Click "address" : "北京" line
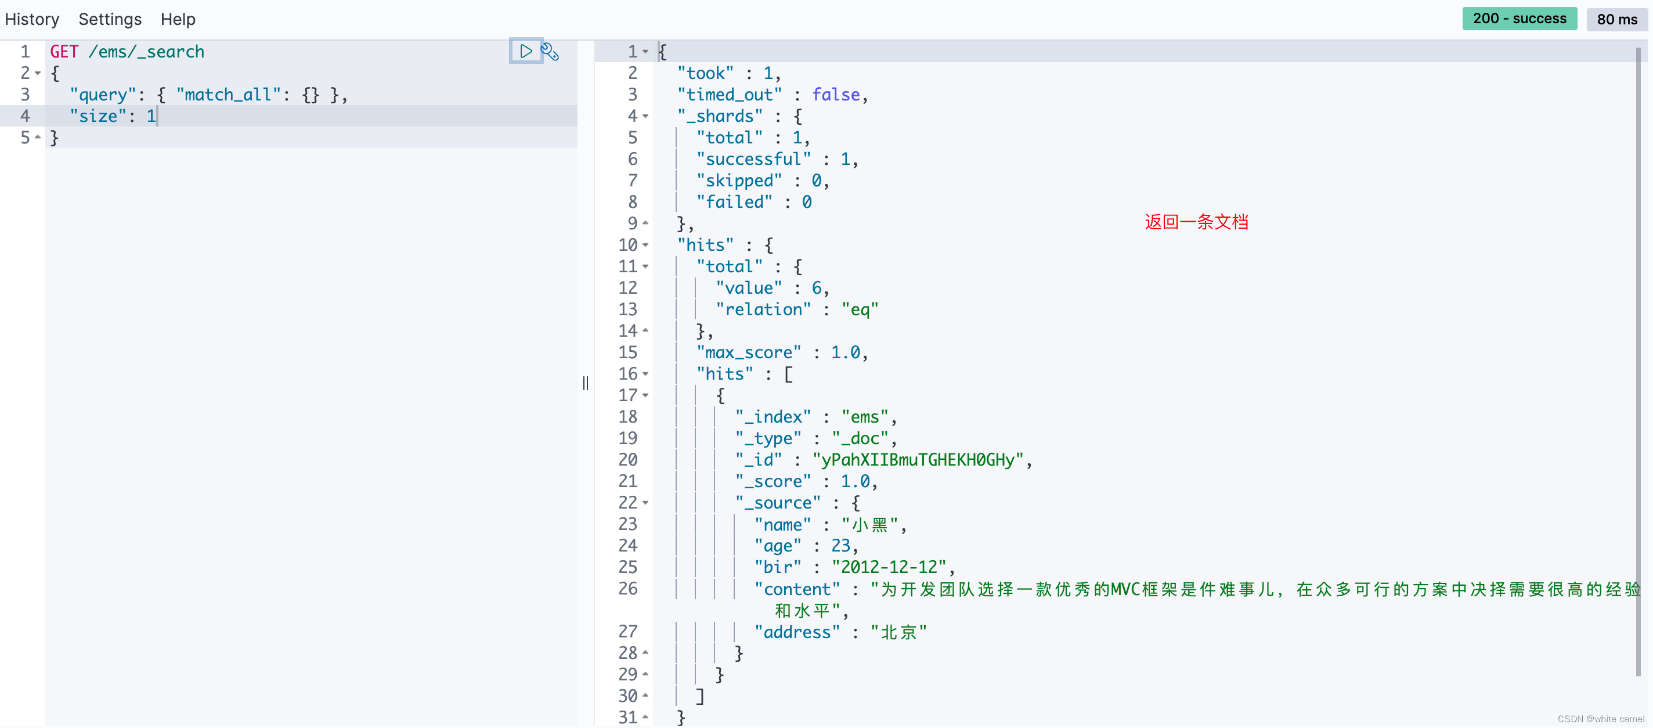 840,632
